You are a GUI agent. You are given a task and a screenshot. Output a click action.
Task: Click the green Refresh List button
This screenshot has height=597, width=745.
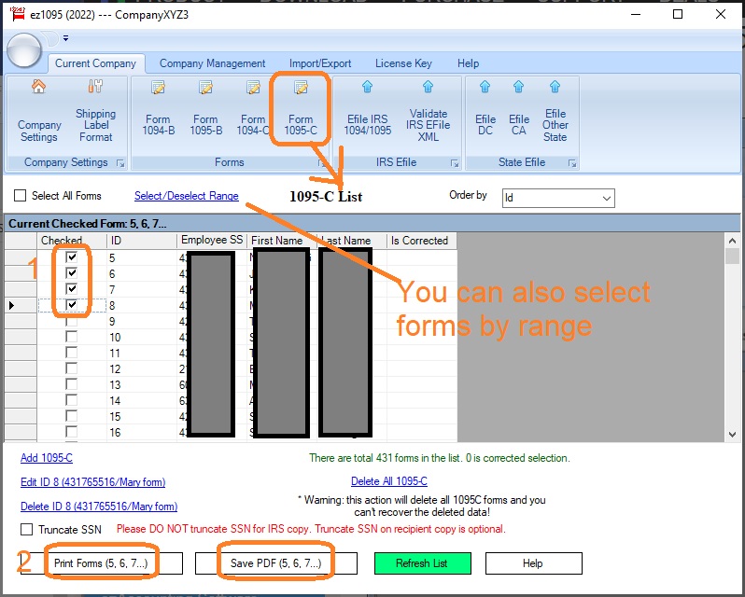(x=421, y=563)
